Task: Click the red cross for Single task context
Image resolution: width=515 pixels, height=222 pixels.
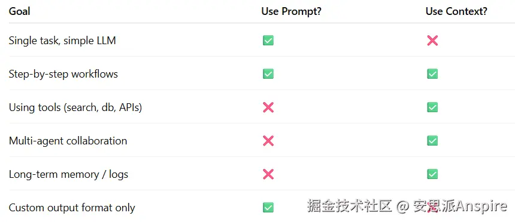Action: (432, 41)
